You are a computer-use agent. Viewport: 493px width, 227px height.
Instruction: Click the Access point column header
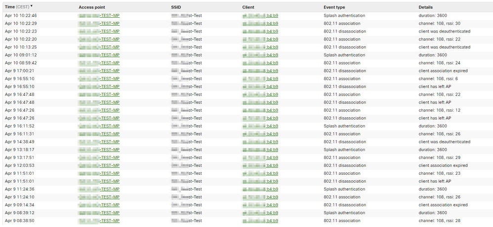click(92, 7)
